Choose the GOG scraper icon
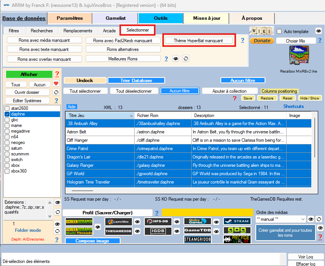The width and height of the screenshot is (325, 266). 237,230
